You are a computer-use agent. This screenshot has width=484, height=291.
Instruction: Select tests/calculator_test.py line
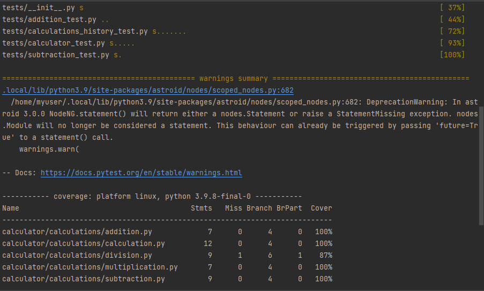click(x=68, y=43)
